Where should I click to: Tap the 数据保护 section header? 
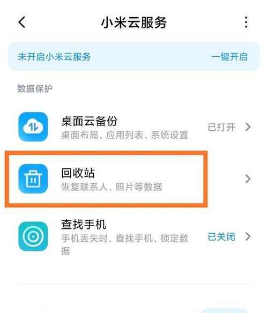[x=35, y=88]
